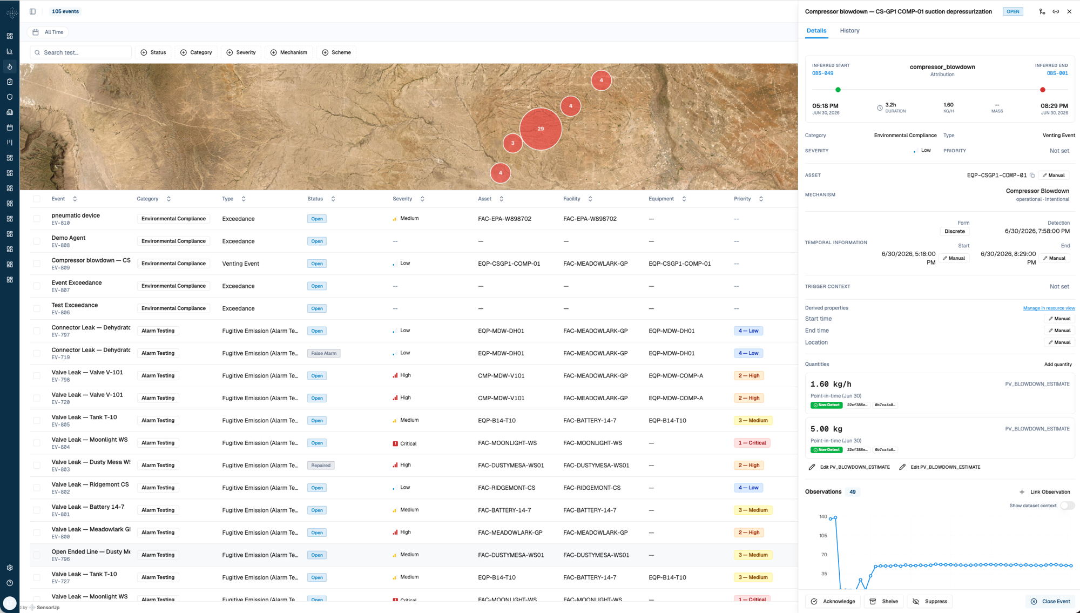Screen dimensions: 1080x613
Task: Toggle the sidebar panel icon beside events count
Action: [32, 11]
